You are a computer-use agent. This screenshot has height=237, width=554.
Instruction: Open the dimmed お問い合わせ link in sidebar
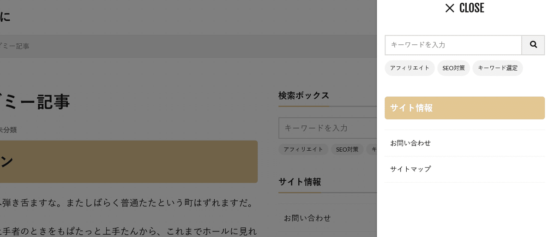point(307,218)
